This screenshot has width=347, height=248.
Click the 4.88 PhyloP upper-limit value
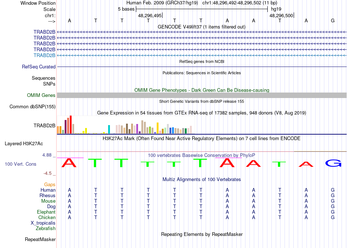coord(47,155)
